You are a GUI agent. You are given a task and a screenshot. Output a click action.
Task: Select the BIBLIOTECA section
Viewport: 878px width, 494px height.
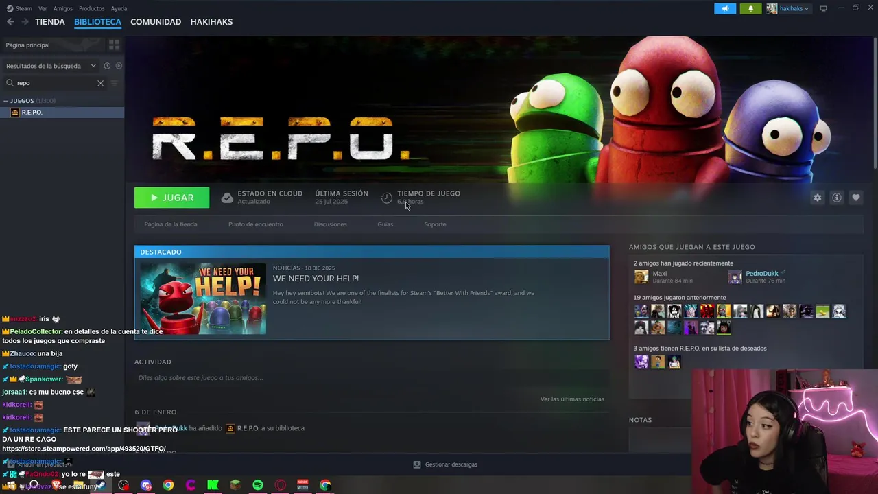point(97,22)
